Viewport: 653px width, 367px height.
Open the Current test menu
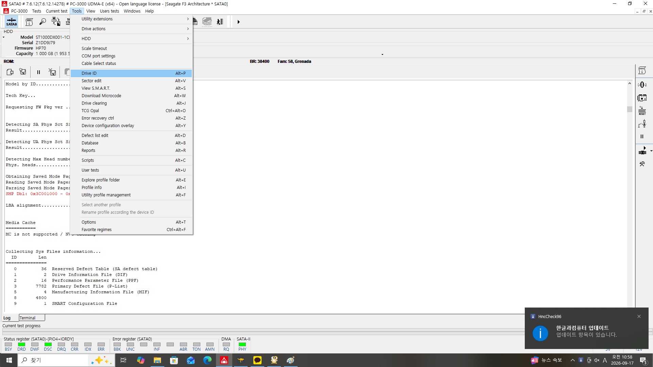tap(56, 11)
